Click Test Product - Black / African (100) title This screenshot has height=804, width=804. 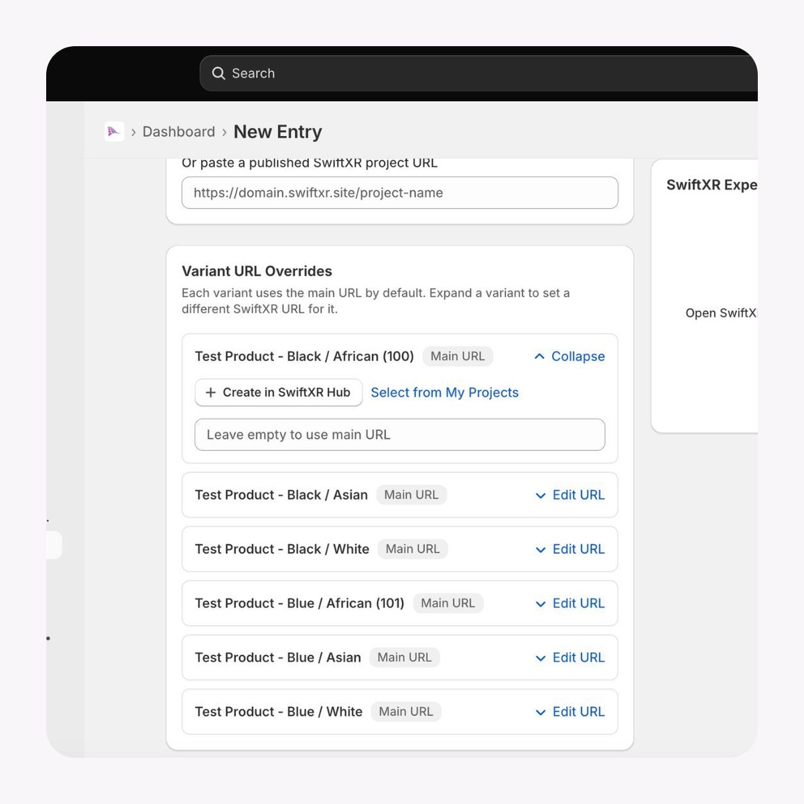tap(305, 356)
